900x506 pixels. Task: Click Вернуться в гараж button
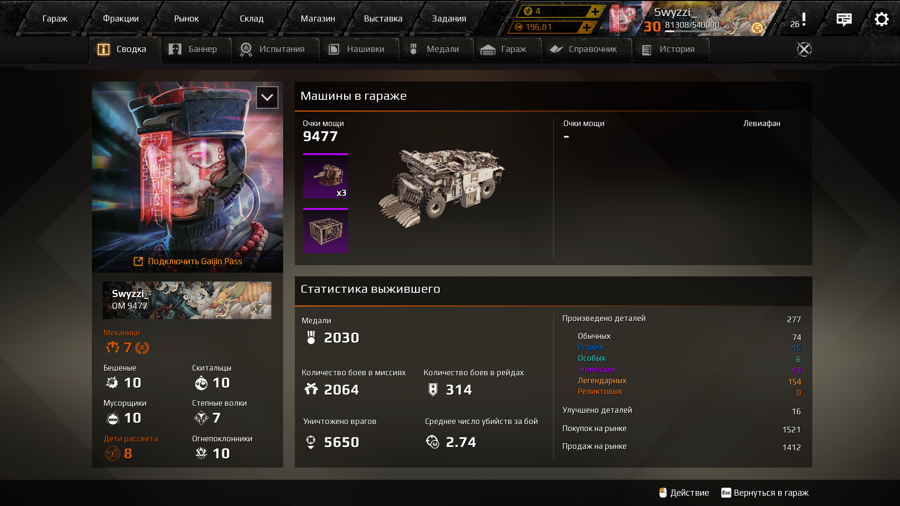coord(765,493)
